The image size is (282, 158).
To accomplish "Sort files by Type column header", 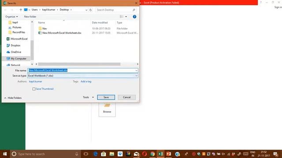I will click(x=119, y=22).
